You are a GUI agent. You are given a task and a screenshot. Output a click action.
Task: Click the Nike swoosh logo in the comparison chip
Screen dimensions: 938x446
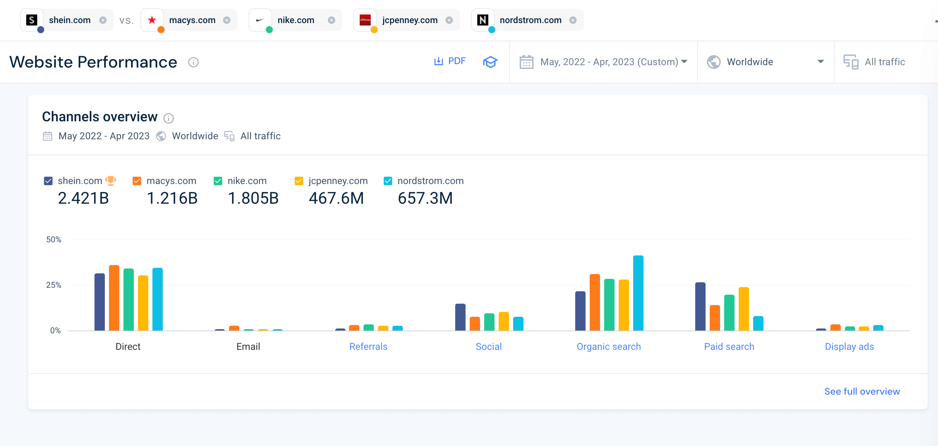pos(260,20)
